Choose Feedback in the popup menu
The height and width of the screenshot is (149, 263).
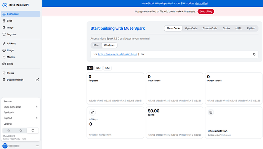point(9,113)
